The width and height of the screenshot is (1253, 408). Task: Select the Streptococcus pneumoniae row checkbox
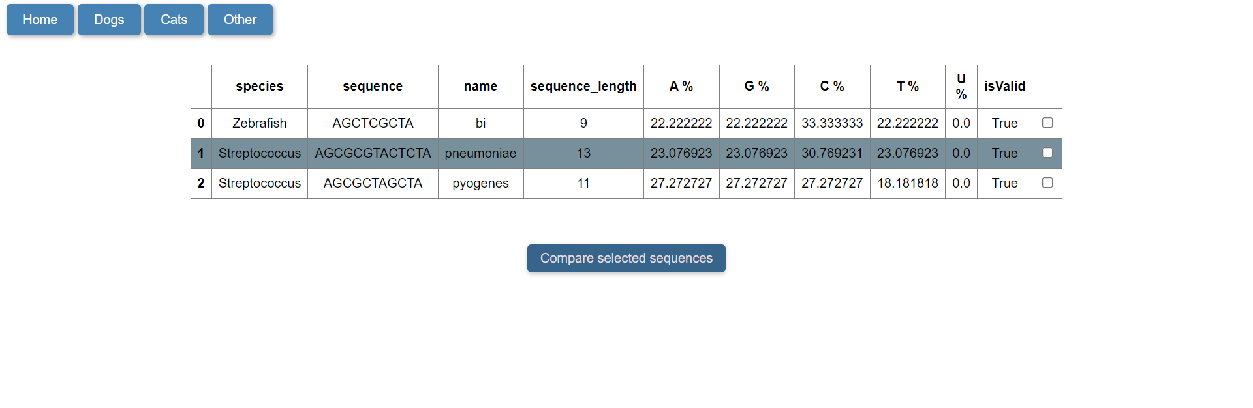1047,153
